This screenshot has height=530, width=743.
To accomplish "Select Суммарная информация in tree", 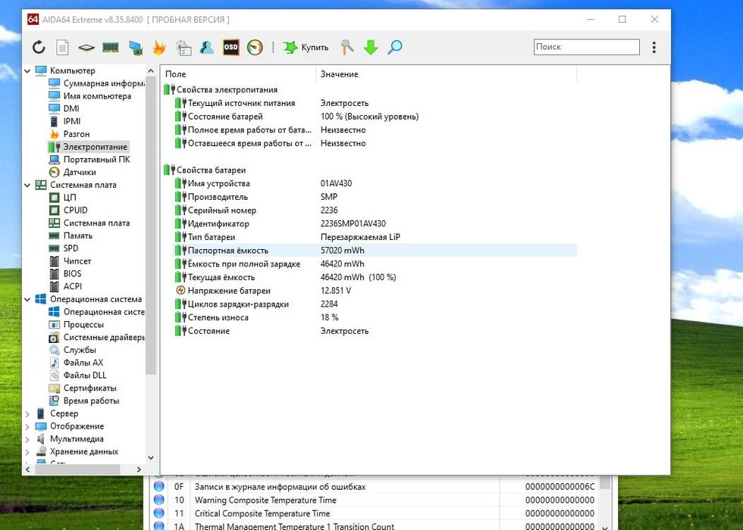I will [x=104, y=83].
